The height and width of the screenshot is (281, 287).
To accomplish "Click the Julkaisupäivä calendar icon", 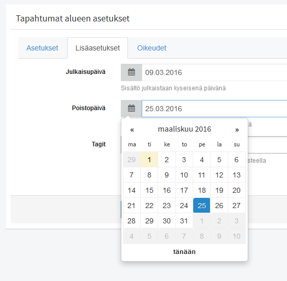I will (131, 72).
